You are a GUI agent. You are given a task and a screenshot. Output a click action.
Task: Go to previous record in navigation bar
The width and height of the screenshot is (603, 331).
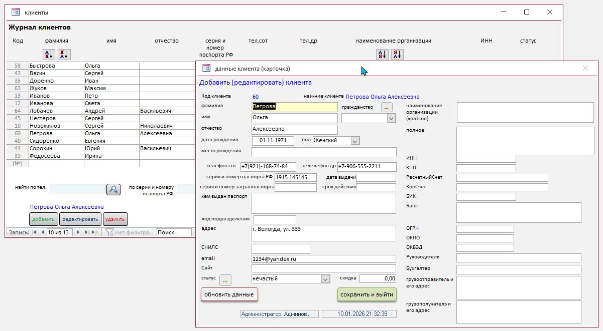[42, 232]
